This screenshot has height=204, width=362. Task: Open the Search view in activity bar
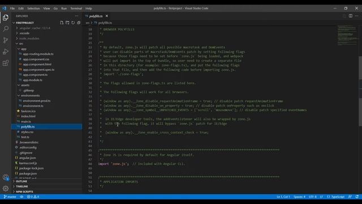(x=6, y=29)
